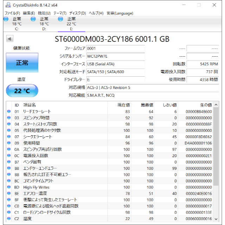Open the ファイル(F) menu

point(12,13)
